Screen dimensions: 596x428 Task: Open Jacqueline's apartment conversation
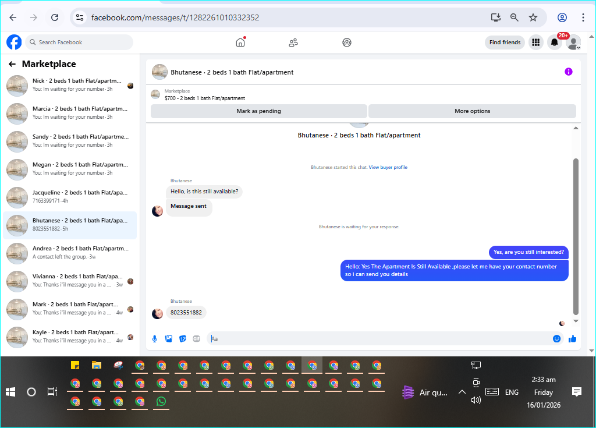coord(70,197)
